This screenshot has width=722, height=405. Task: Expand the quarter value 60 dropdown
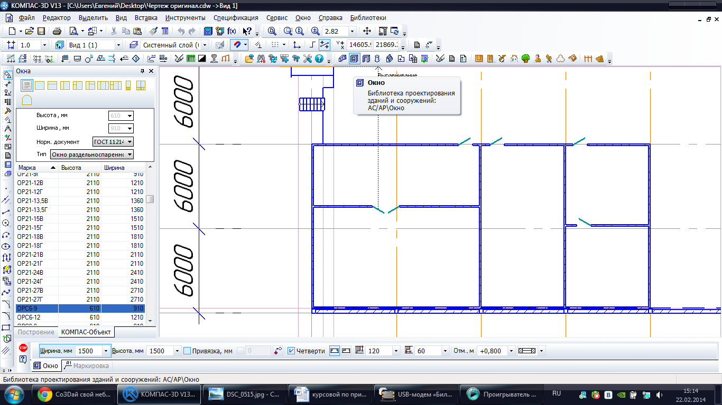click(x=445, y=351)
